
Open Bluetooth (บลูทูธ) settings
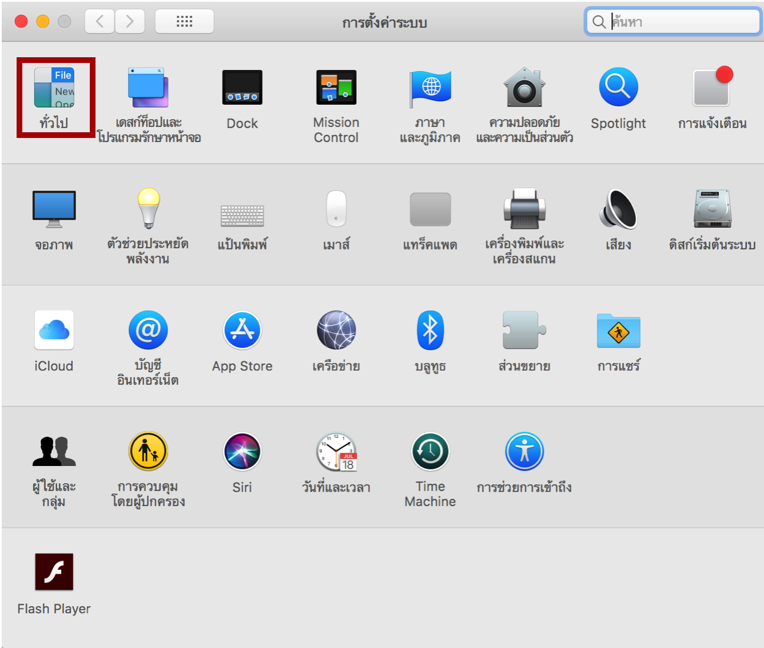(x=430, y=330)
